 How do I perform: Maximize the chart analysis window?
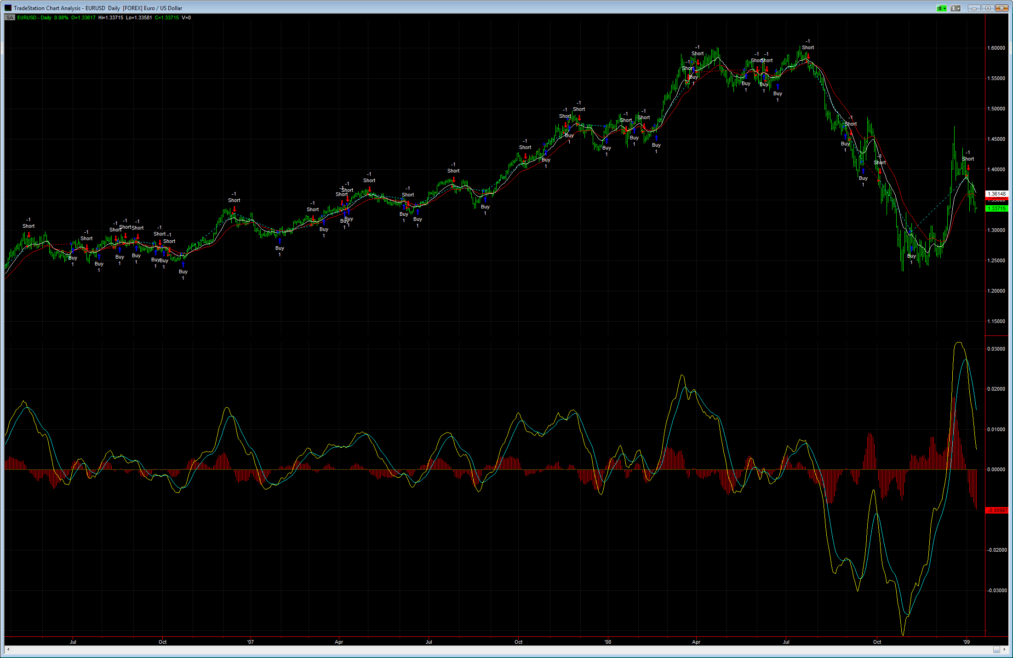(987, 8)
